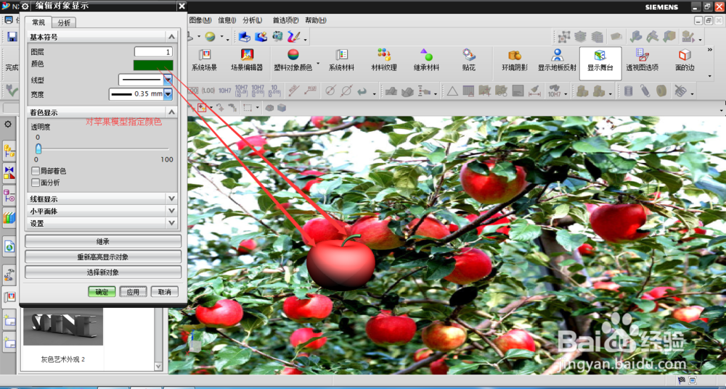Click the globe sphere toolbar icon
Image resolution: width=726 pixels, height=389 pixels.
click(211, 36)
